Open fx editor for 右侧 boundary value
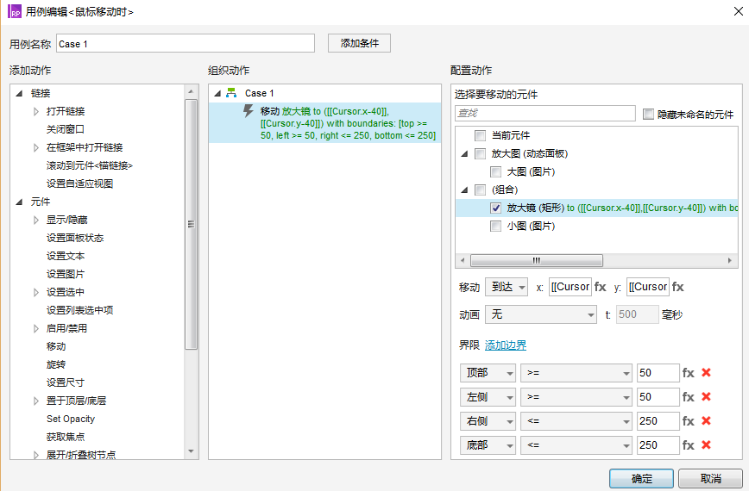Image resolution: width=749 pixels, height=491 pixels. pyautogui.click(x=689, y=421)
